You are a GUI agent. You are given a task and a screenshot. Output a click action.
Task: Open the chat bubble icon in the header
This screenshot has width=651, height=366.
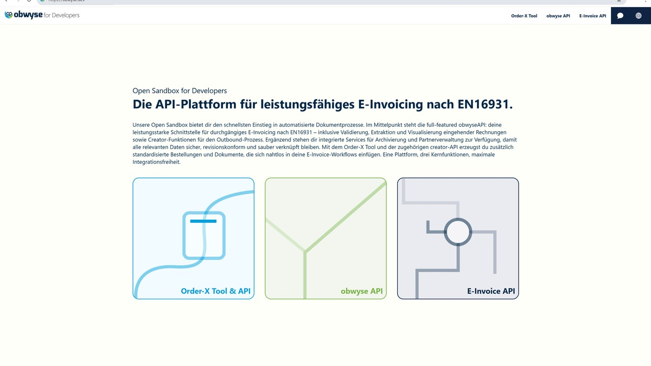[x=619, y=16]
